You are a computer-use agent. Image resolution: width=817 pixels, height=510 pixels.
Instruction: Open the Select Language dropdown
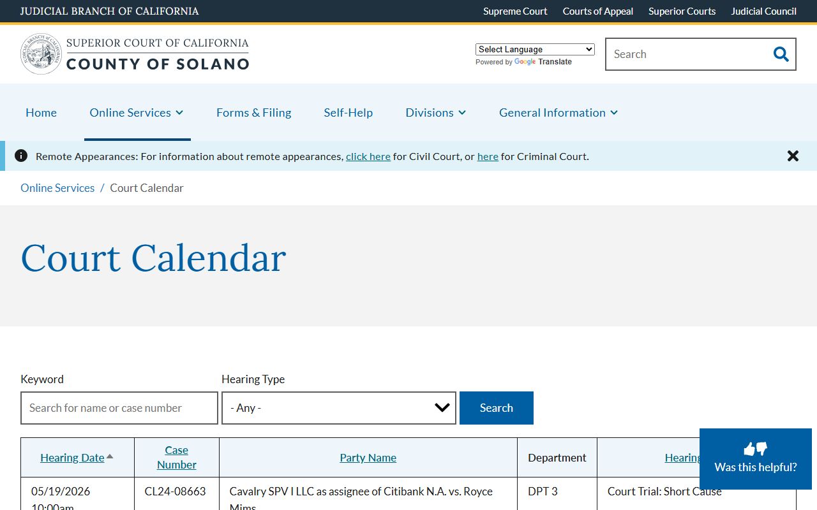click(535, 49)
